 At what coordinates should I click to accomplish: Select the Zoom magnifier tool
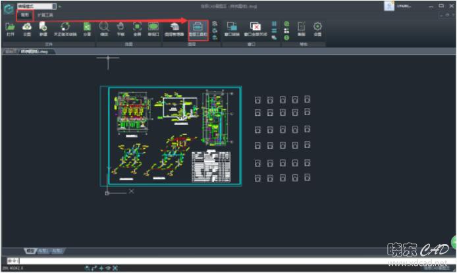104,28
